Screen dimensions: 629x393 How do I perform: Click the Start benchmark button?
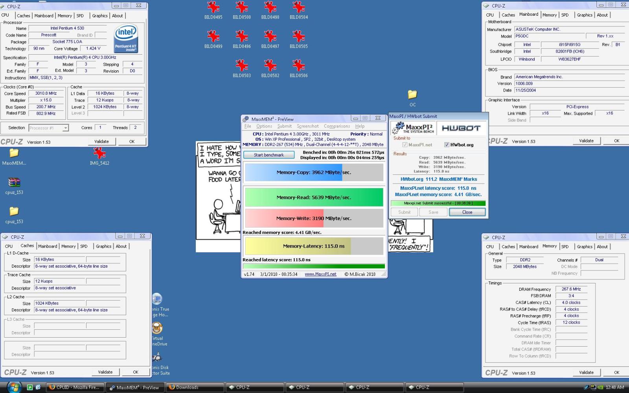269,155
